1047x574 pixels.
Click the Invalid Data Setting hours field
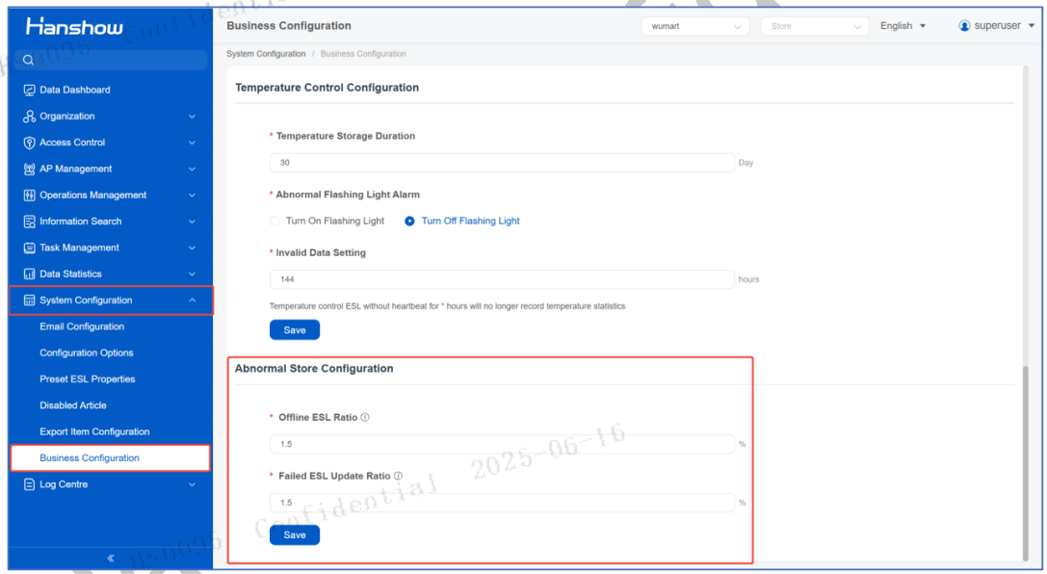coord(502,279)
